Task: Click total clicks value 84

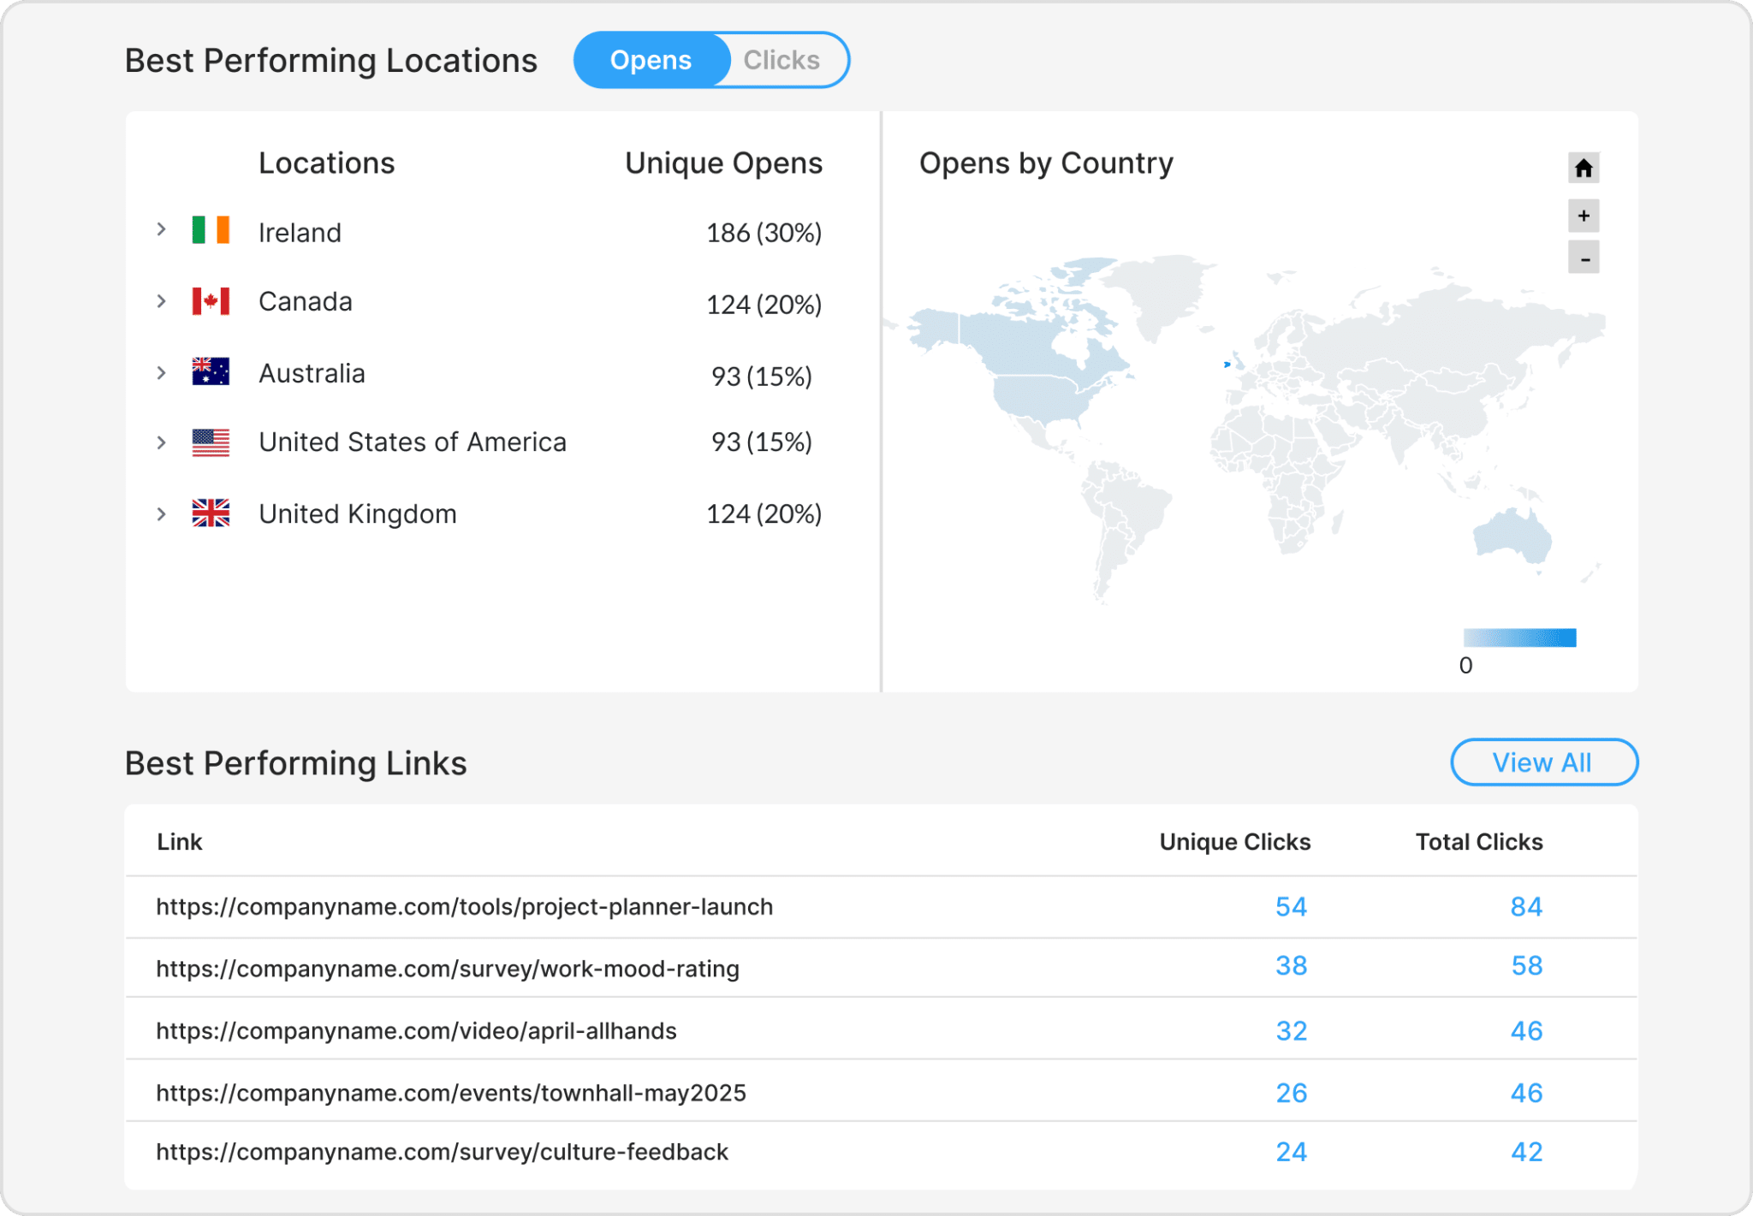Action: pyautogui.click(x=1526, y=906)
